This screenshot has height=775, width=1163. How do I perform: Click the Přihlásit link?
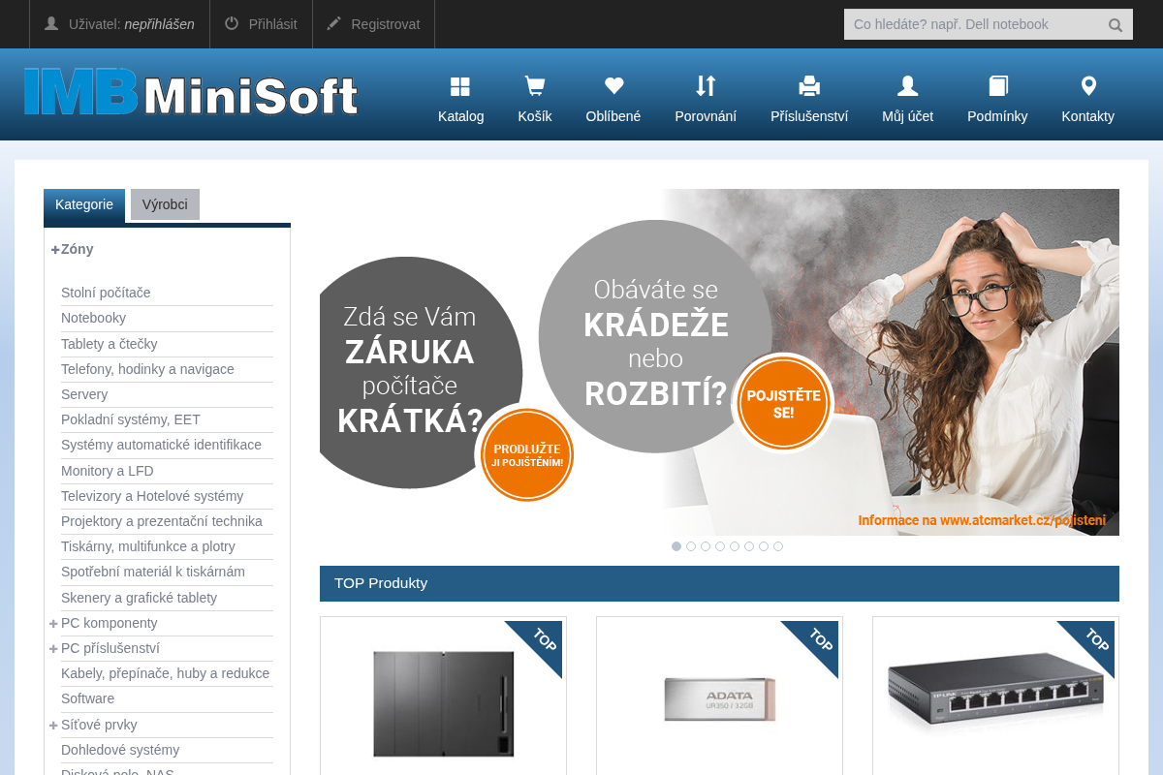(x=272, y=24)
